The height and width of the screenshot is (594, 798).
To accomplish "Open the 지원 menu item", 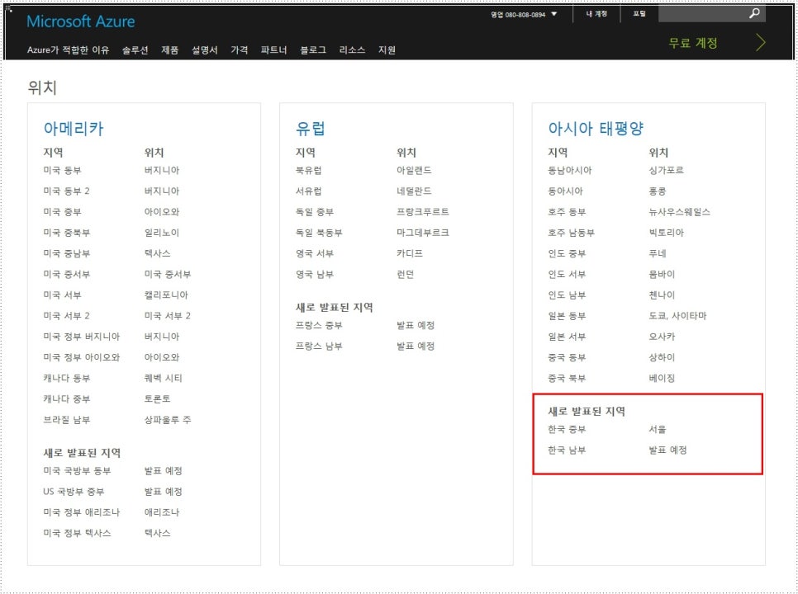I will (x=387, y=49).
